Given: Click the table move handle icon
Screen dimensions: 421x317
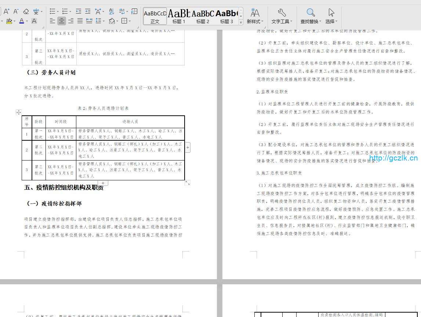Looking at the screenshot, I should [x=19, y=112].
